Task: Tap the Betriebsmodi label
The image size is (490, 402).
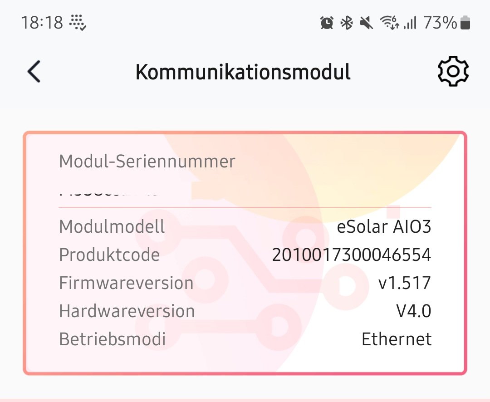Action: click(113, 339)
